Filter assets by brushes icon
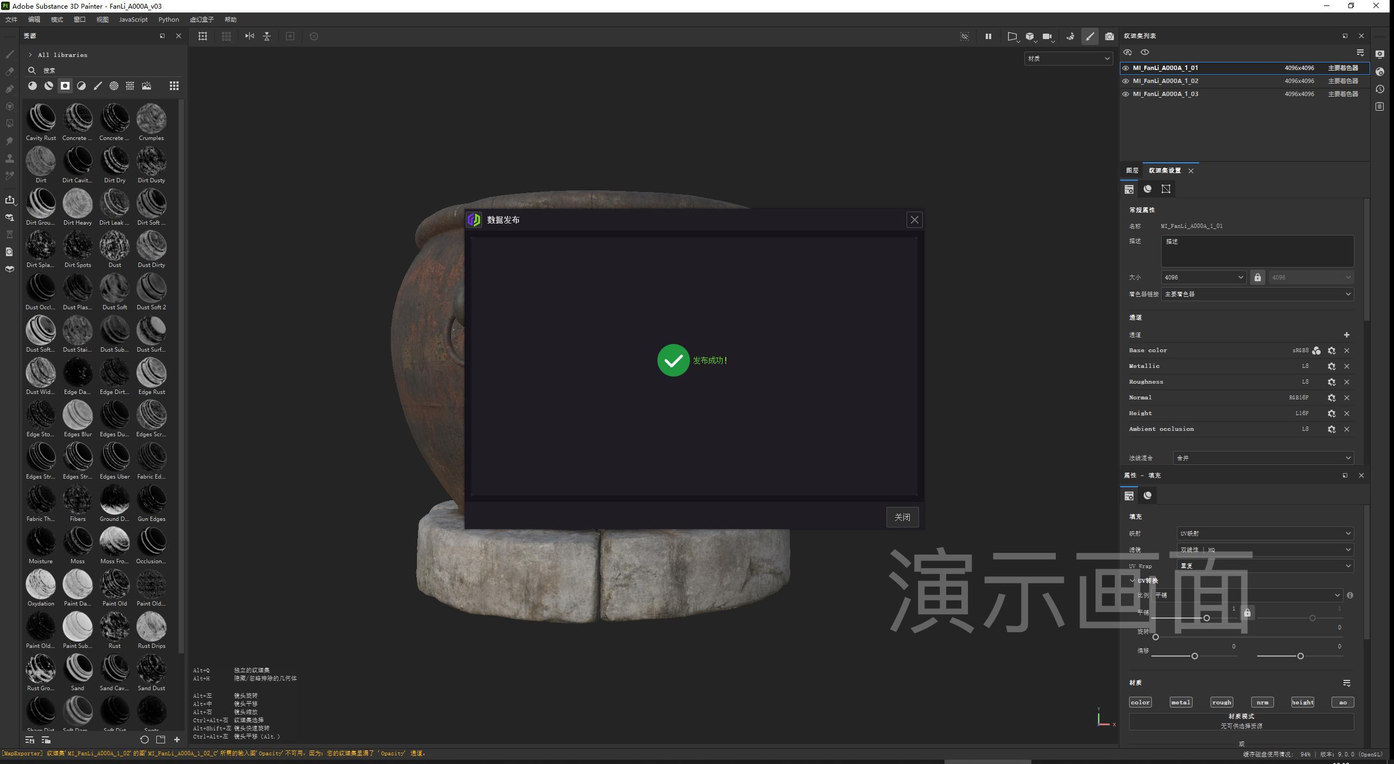This screenshot has height=764, width=1394. coord(98,86)
